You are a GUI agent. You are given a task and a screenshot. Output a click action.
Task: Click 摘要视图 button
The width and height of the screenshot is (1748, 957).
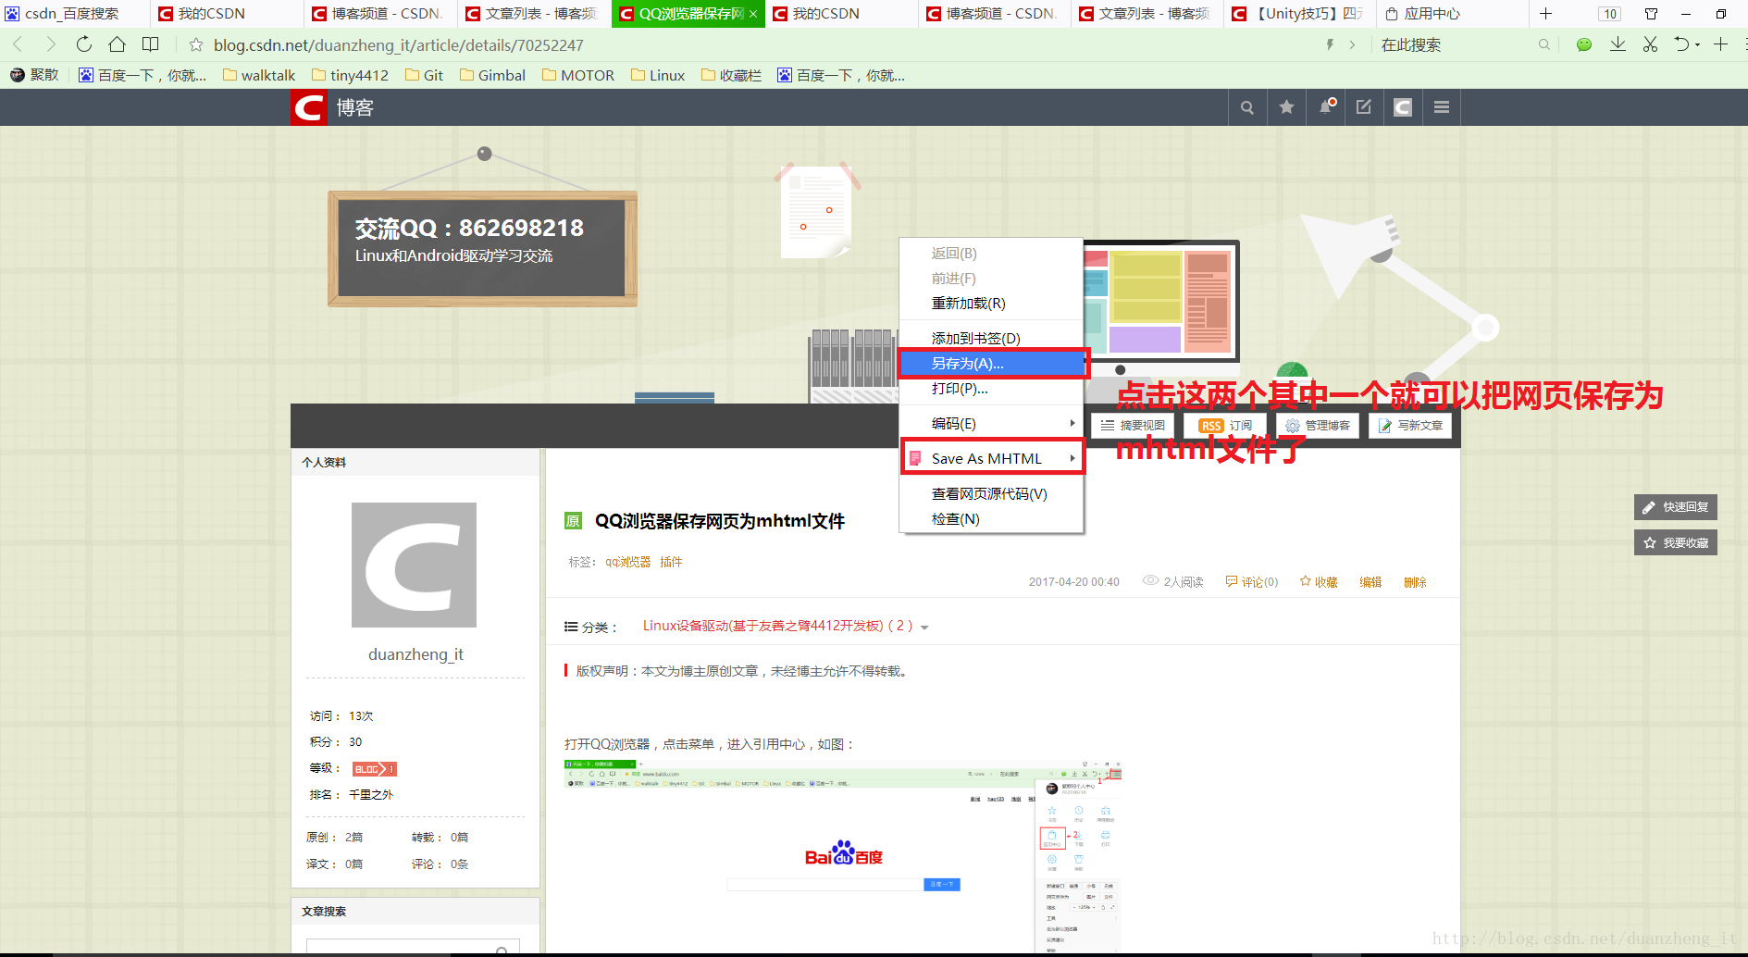click(1133, 426)
